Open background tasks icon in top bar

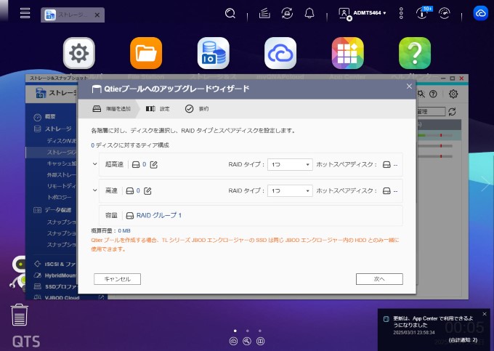(x=264, y=13)
